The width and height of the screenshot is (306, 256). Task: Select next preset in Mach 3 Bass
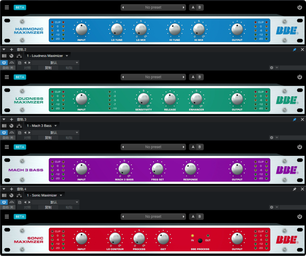[x=183, y=147]
